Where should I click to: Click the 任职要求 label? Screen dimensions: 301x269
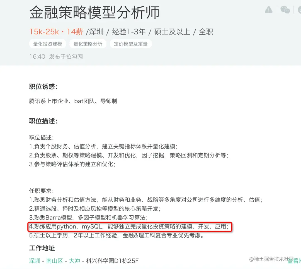[x=42, y=191]
